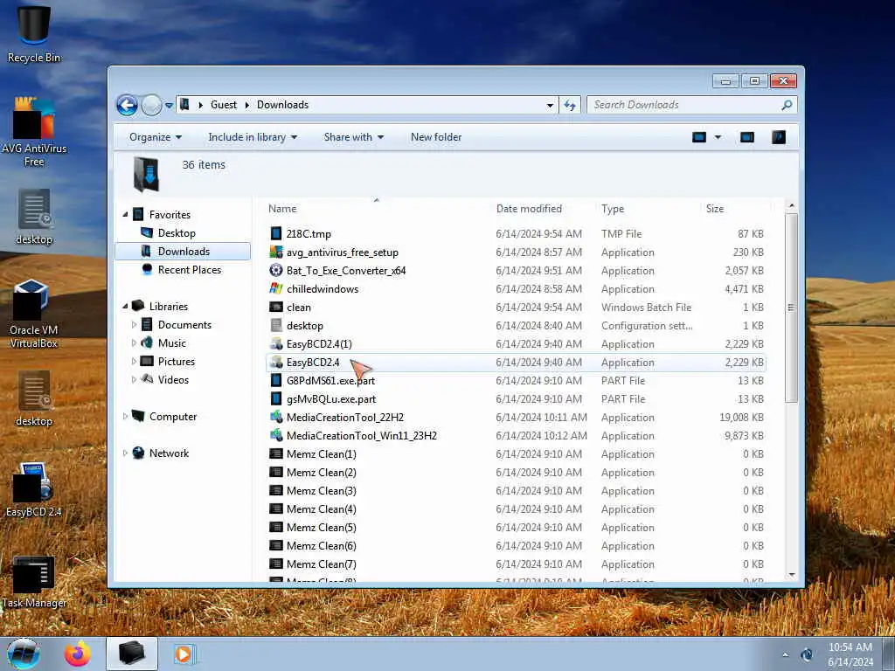Select the chilledwindows application icon
The image size is (895, 671).
tap(275, 288)
